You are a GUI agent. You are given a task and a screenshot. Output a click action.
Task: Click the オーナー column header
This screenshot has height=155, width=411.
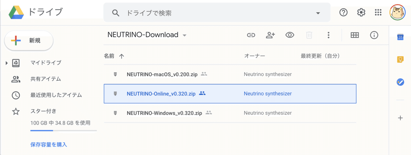coord(254,56)
